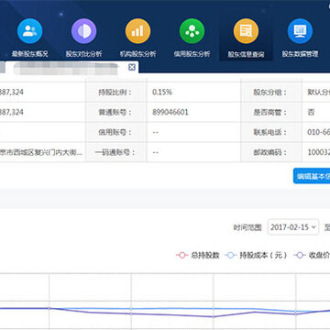Click the start date dropdown chevron arrow

[313, 227]
